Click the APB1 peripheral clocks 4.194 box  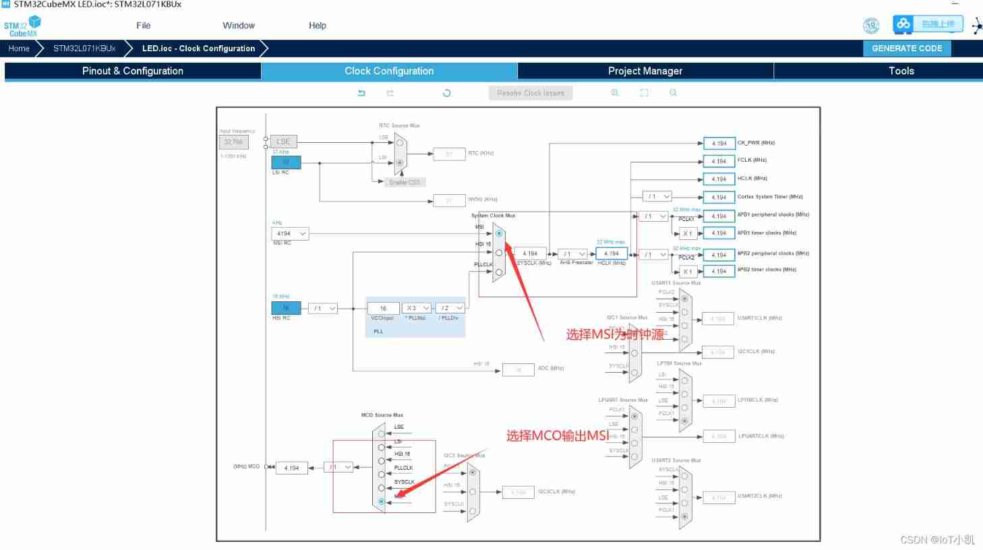pyautogui.click(x=719, y=216)
